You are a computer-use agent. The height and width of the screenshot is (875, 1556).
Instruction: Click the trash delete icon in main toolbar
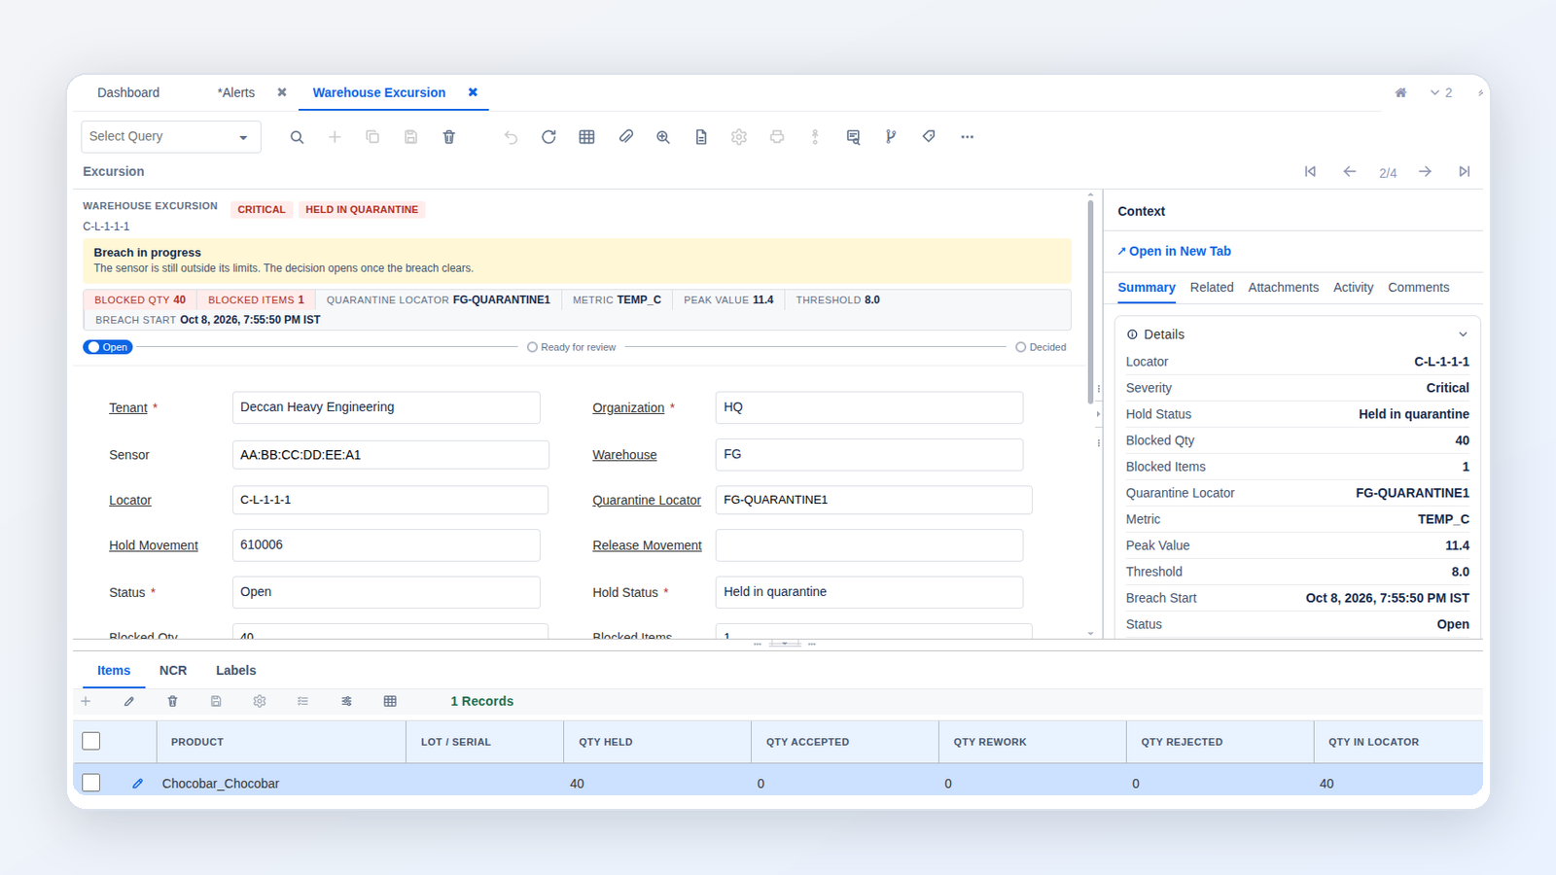click(448, 137)
